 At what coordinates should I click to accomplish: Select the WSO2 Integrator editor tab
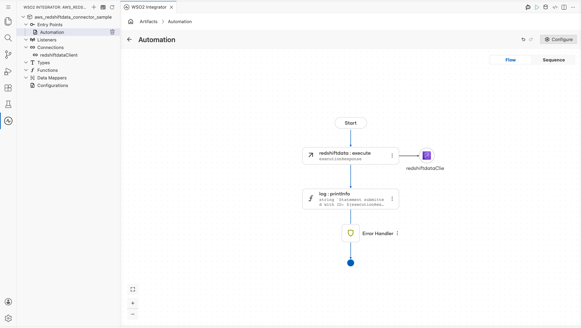pyautogui.click(x=149, y=7)
